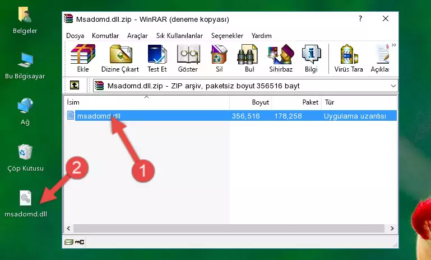Open the archive path dropdown

click(x=393, y=86)
